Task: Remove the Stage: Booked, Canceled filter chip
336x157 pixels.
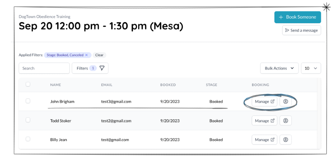Action: [86, 55]
